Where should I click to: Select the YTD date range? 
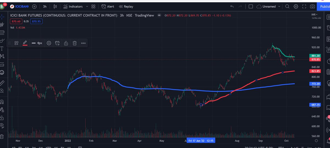click(48, 147)
